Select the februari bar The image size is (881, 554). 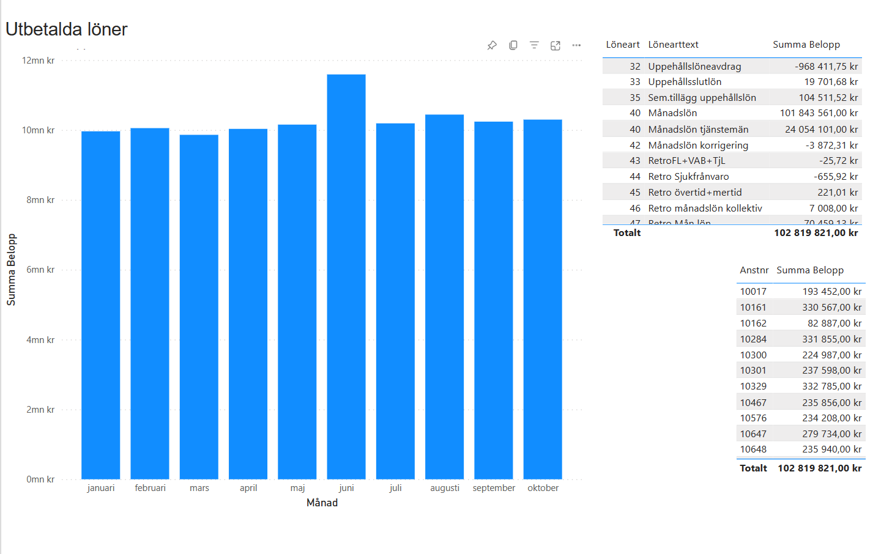150,303
